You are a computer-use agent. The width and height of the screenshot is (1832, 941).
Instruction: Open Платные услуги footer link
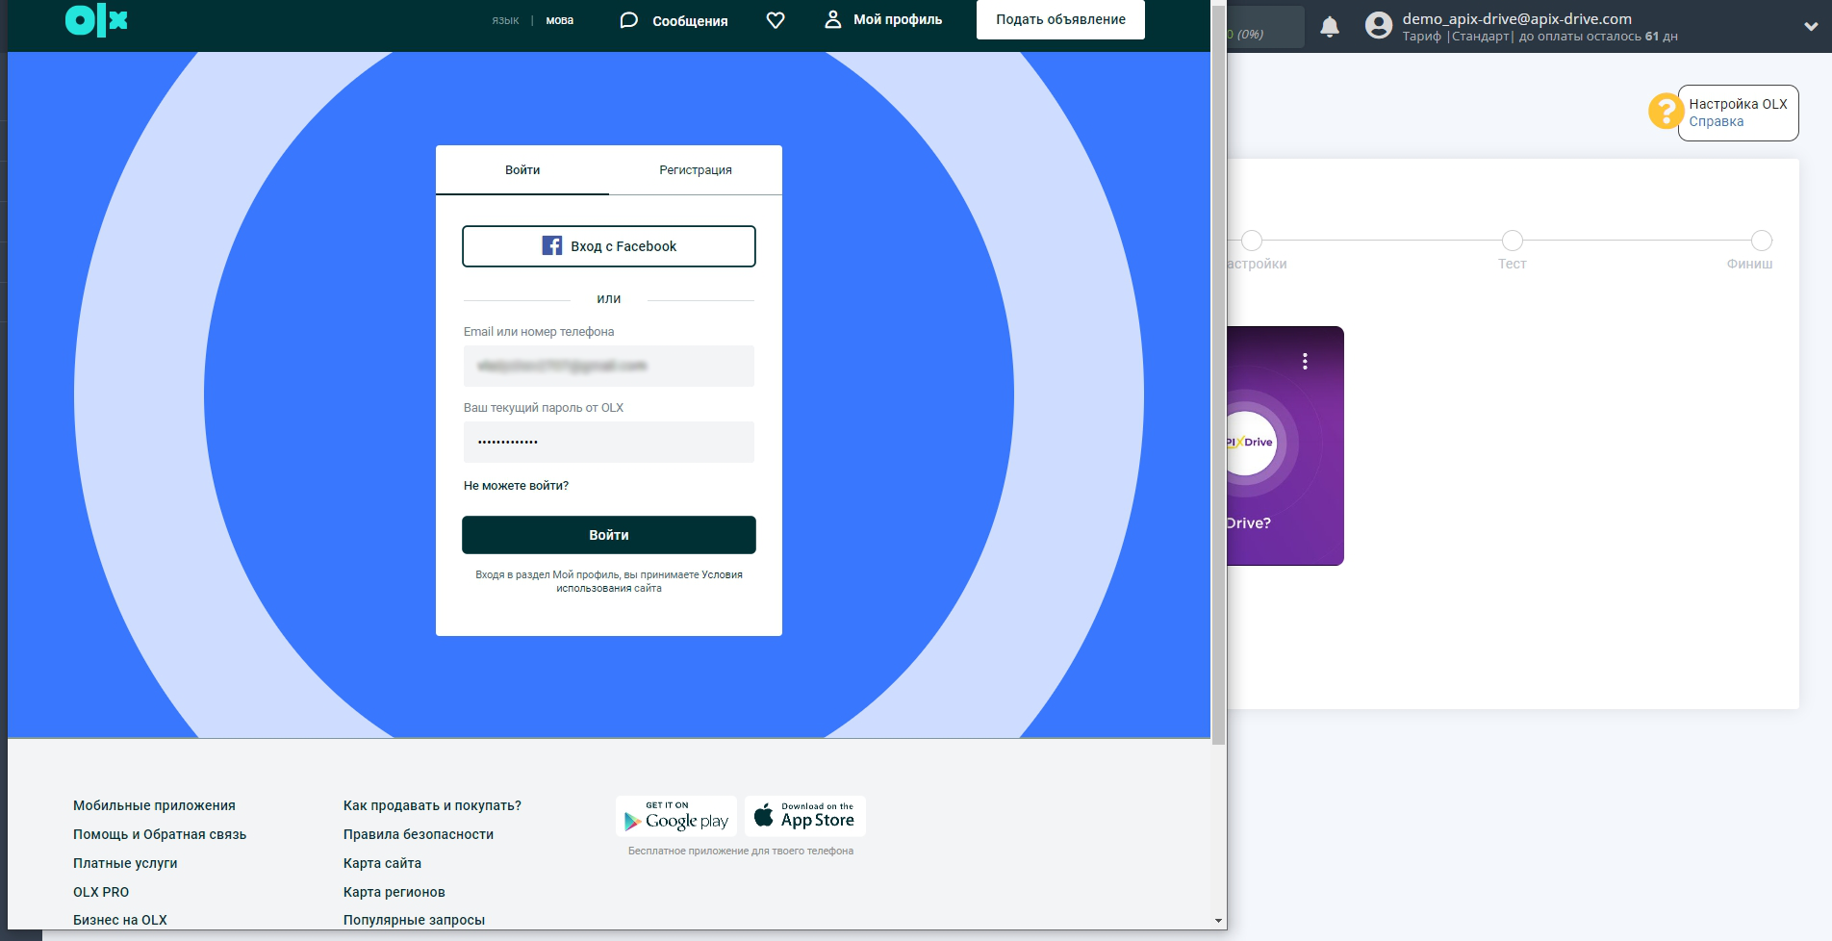pos(125,863)
